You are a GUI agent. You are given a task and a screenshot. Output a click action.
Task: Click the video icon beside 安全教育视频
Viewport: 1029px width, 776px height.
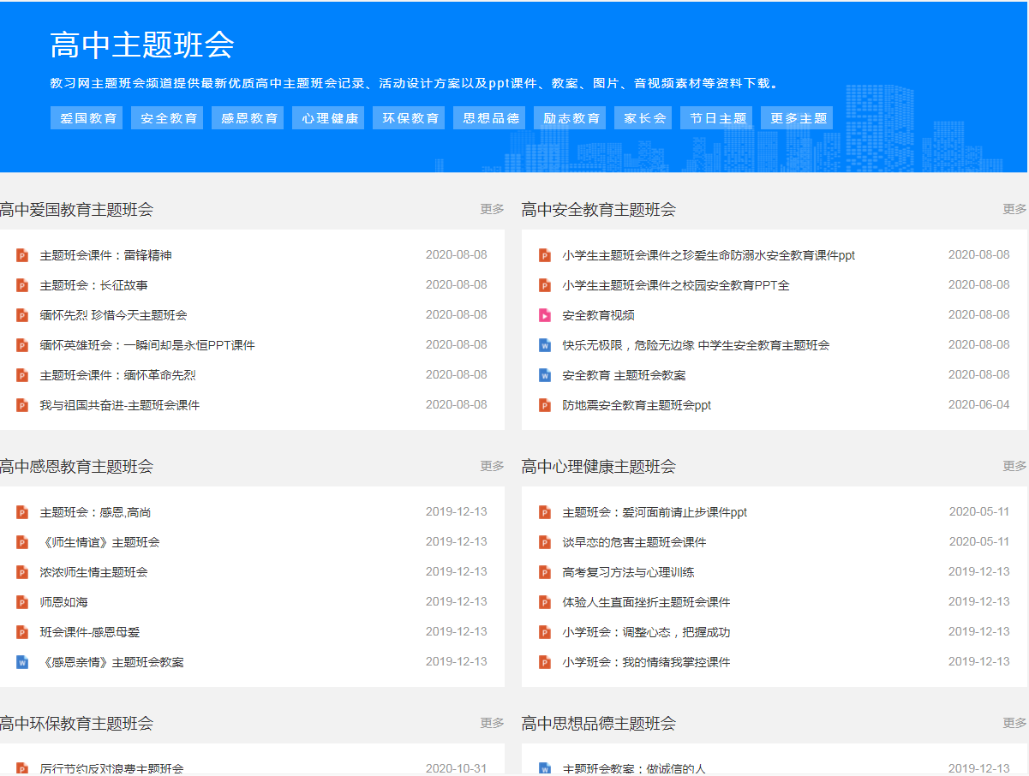(545, 315)
